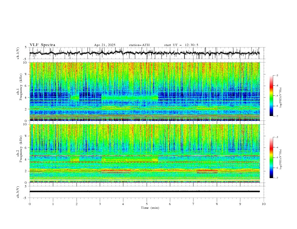
Task: Click the red 2 kHz streak near minute 7.5 in ch.2
Action: 207,171
